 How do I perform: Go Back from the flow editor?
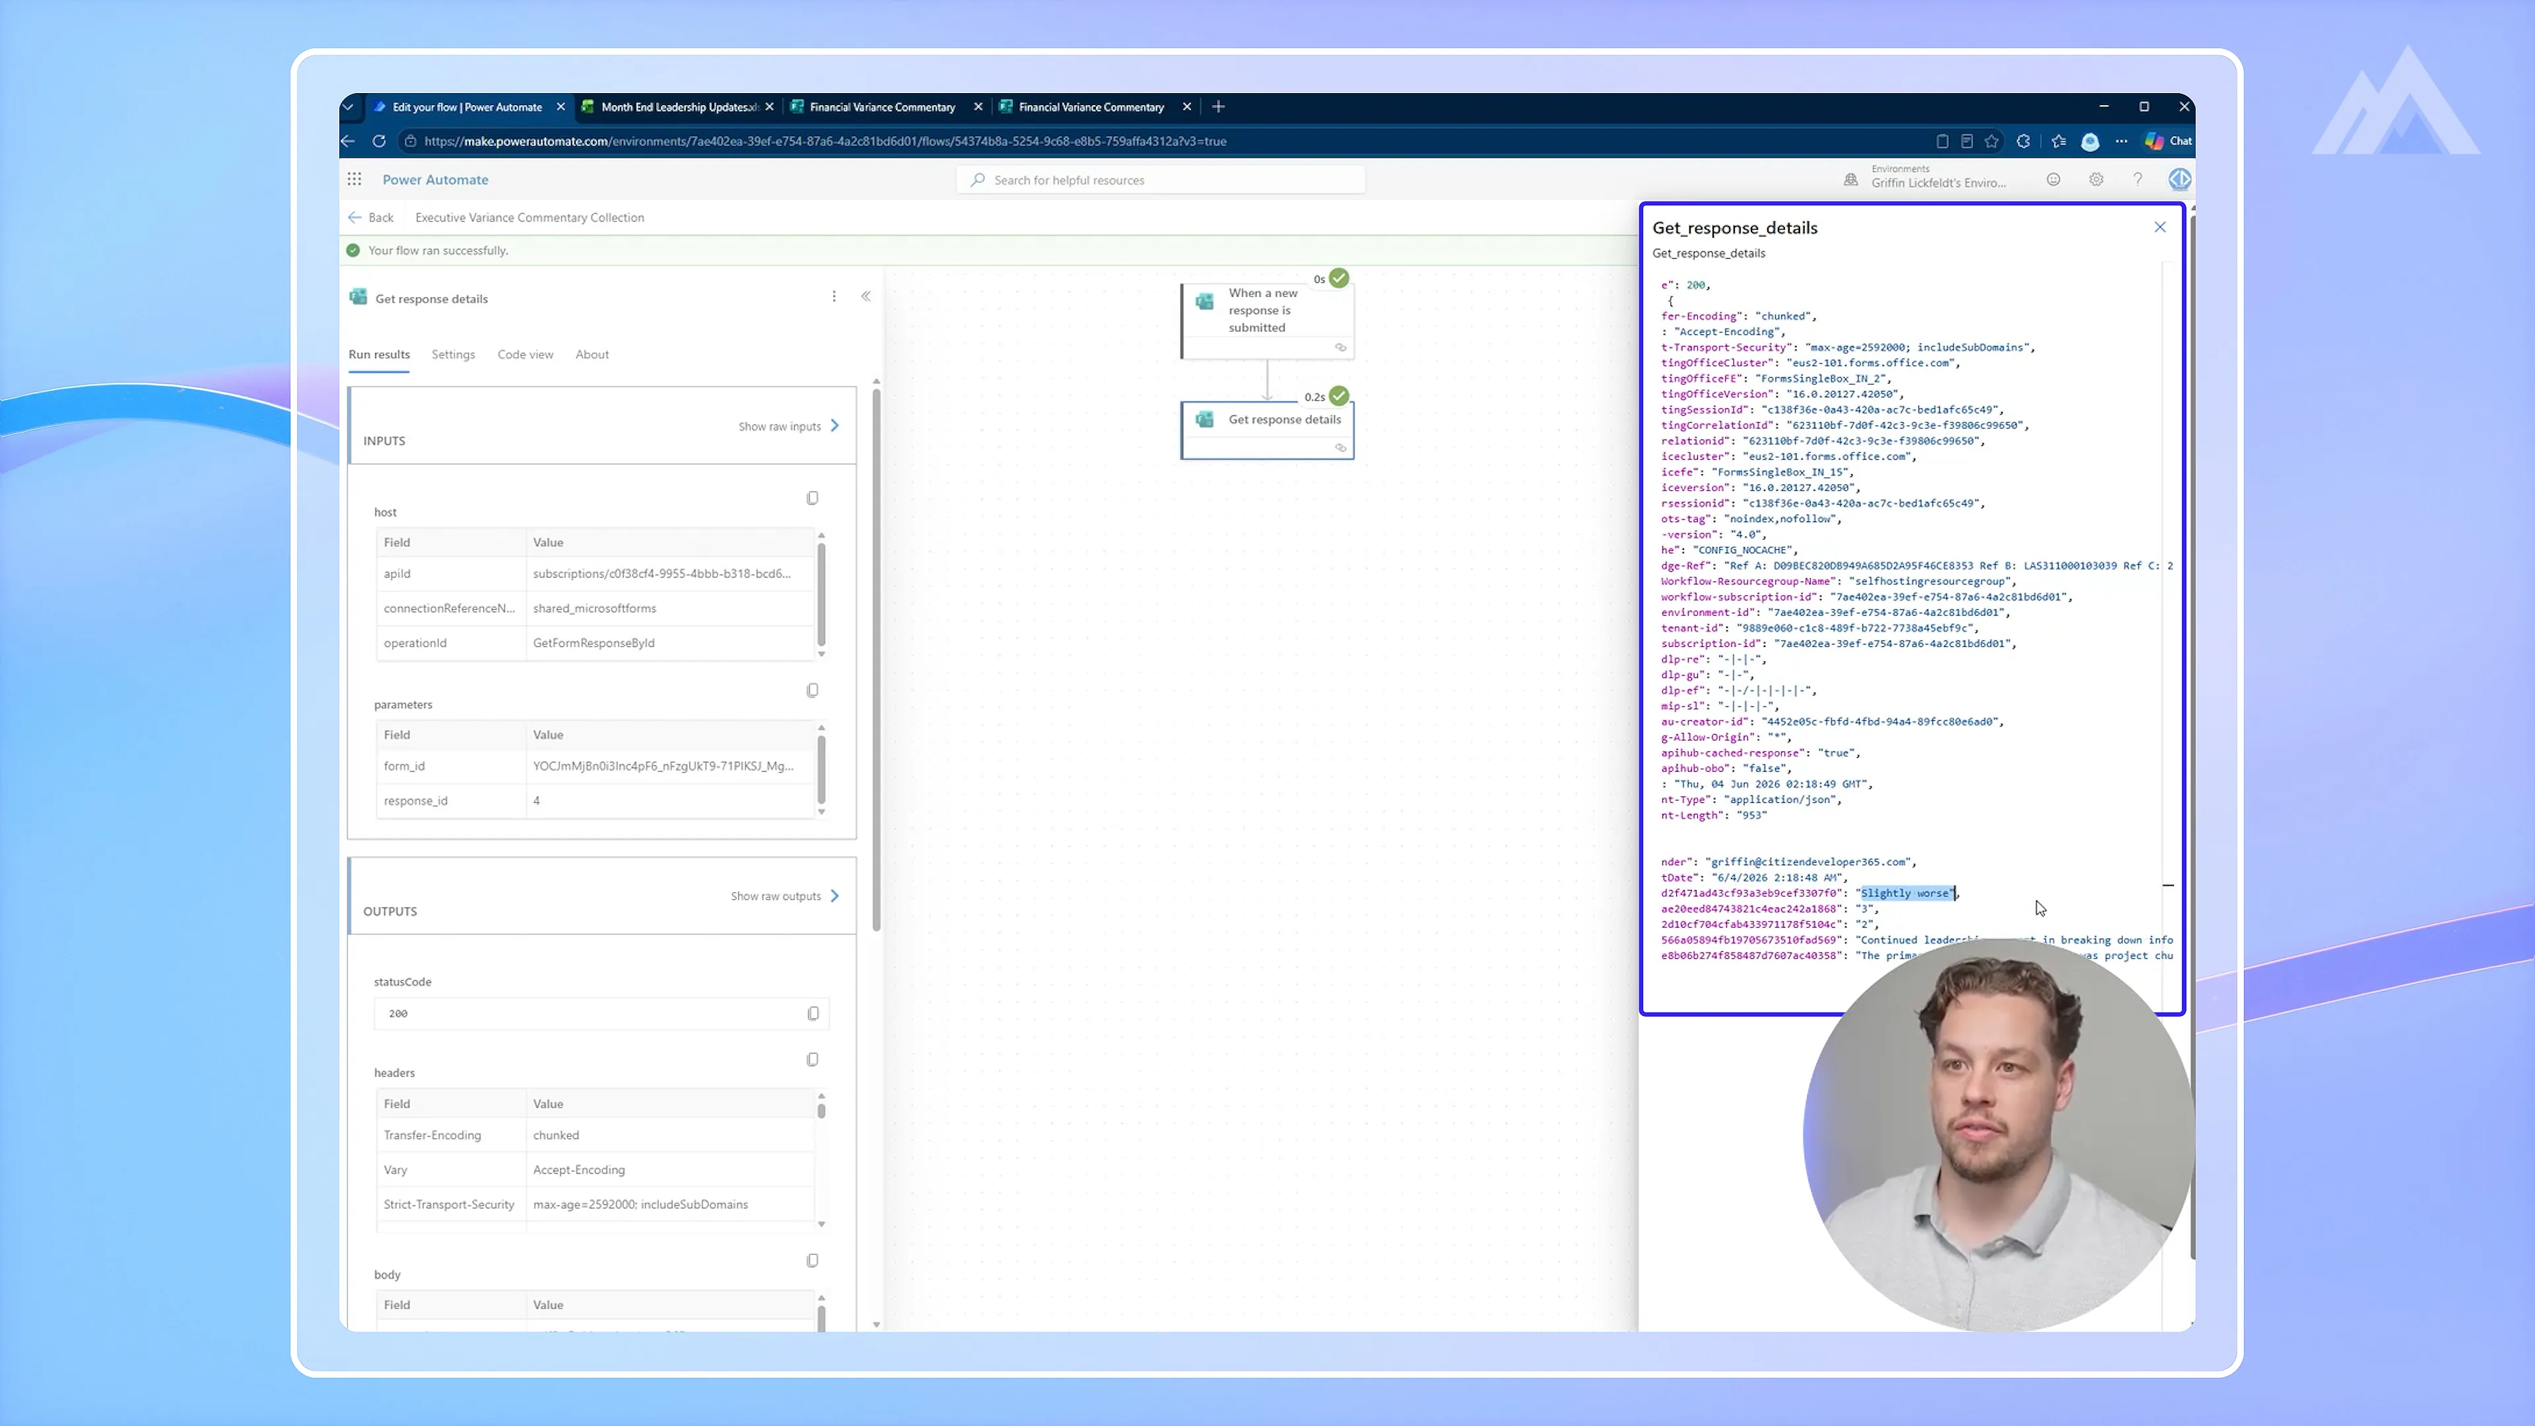tap(371, 217)
